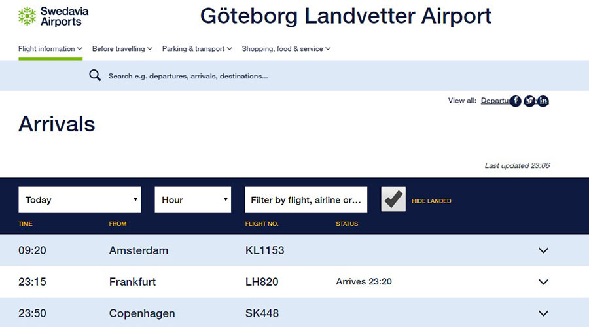
Task: Click the magnifying glass search icon
Action: point(95,75)
